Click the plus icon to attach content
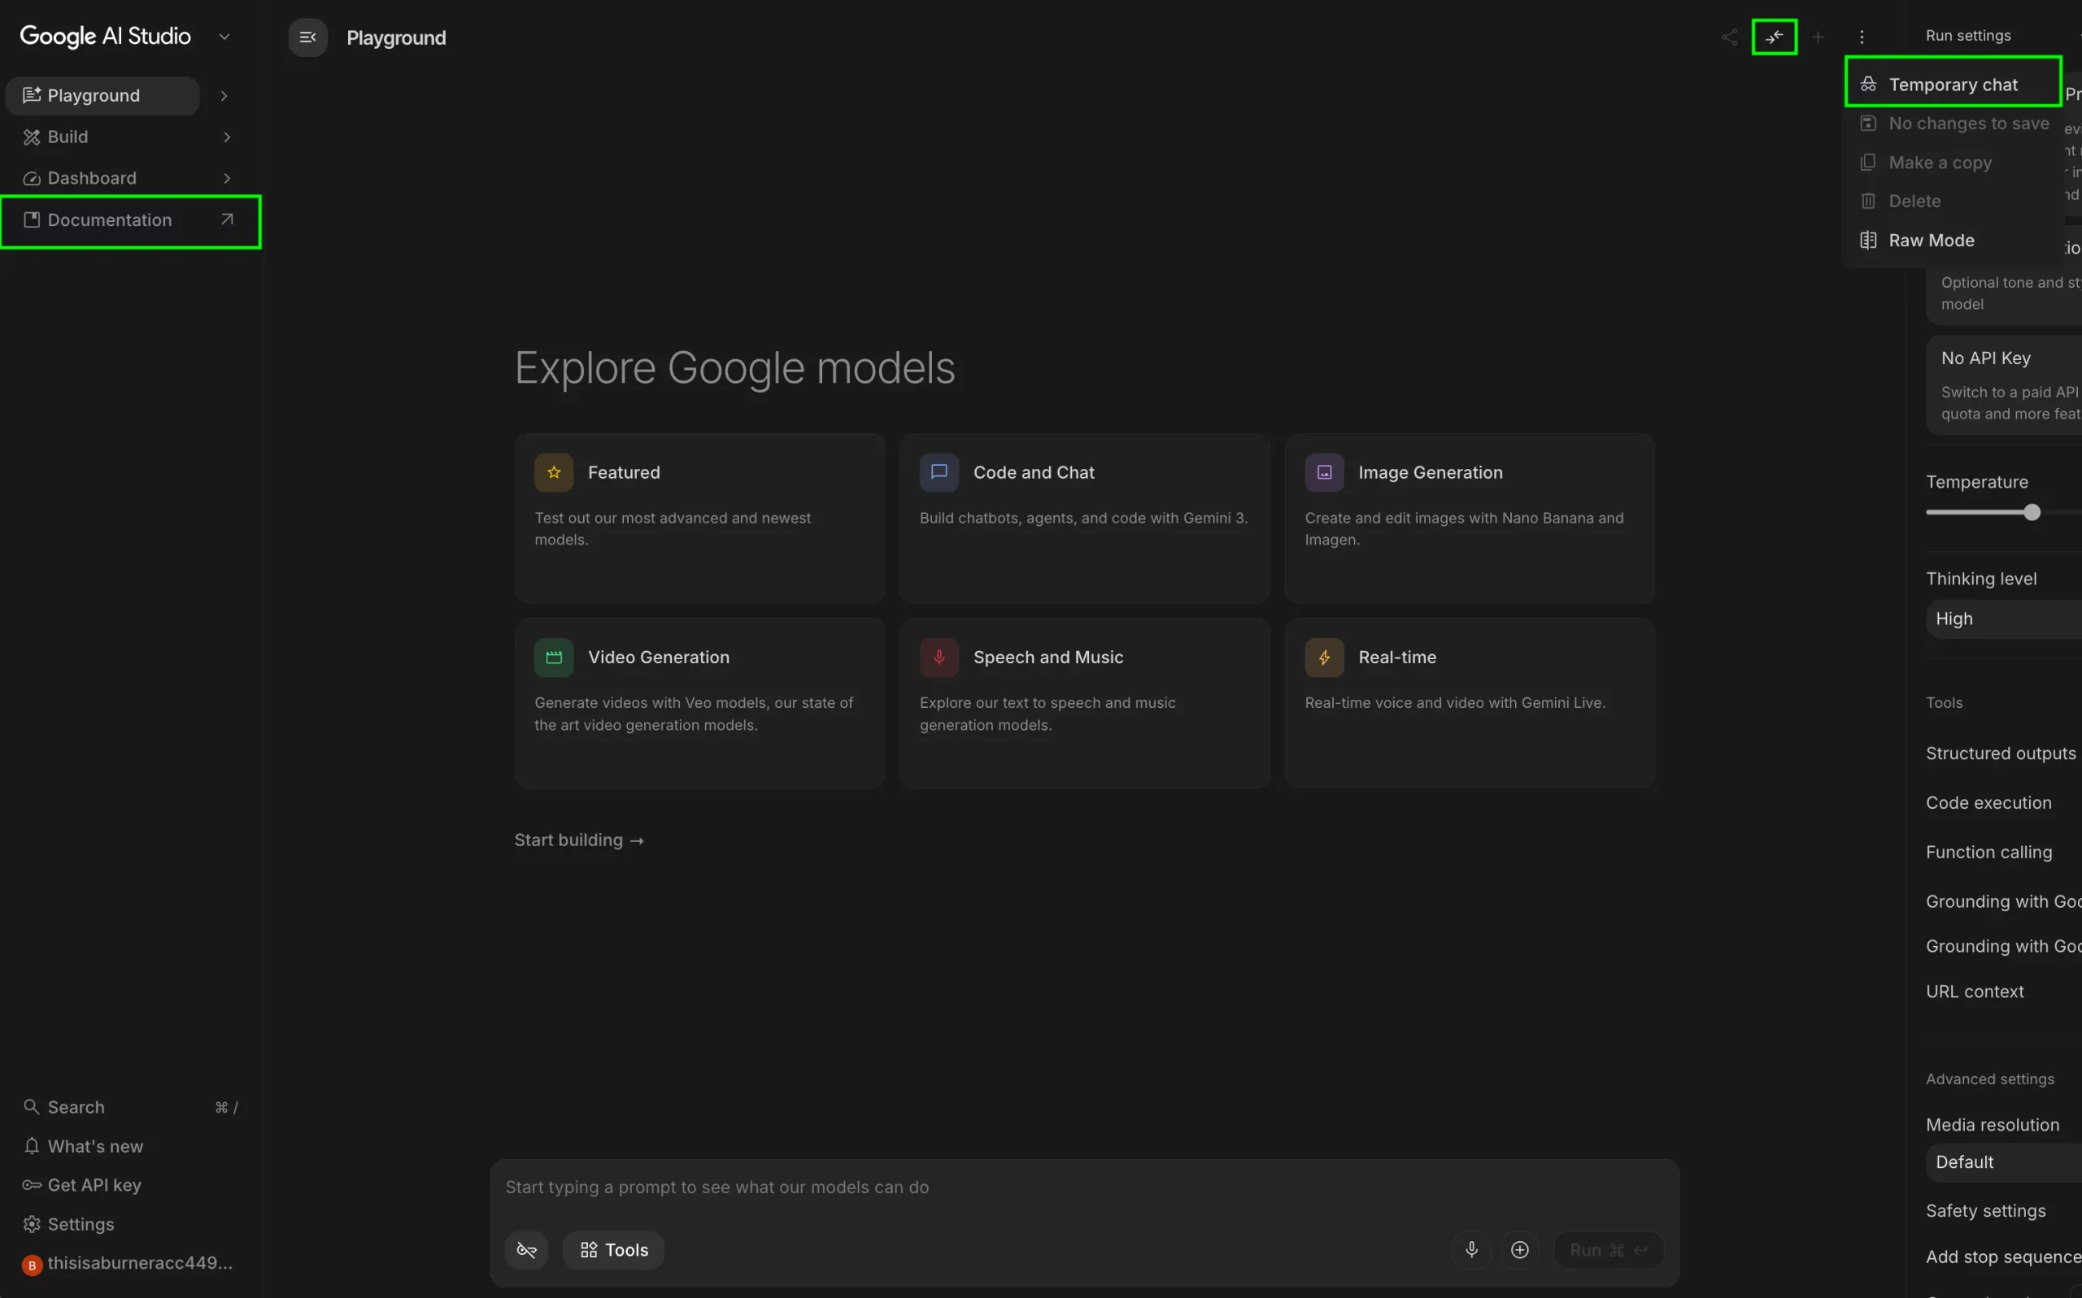The image size is (2082, 1298). (x=1519, y=1249)
